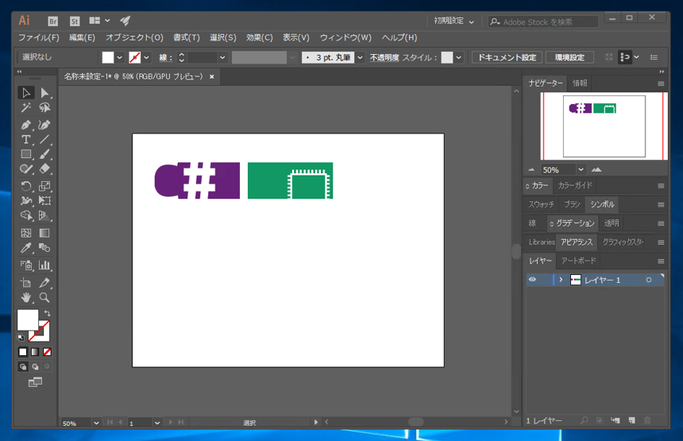This screenshot has height=441, width=683.
Task: Select the Eraser tool
Action: pyautogui.click(x=44, y=169)
